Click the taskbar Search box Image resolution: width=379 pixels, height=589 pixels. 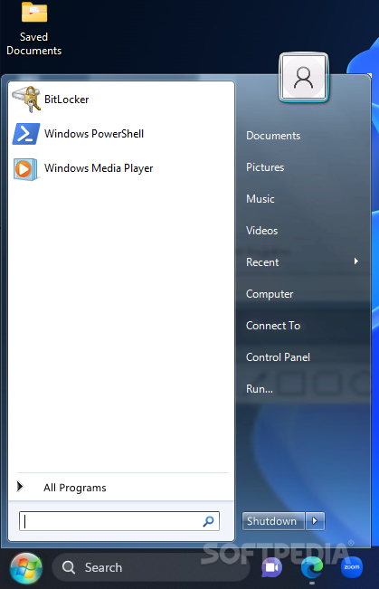[x=151, y=567]
